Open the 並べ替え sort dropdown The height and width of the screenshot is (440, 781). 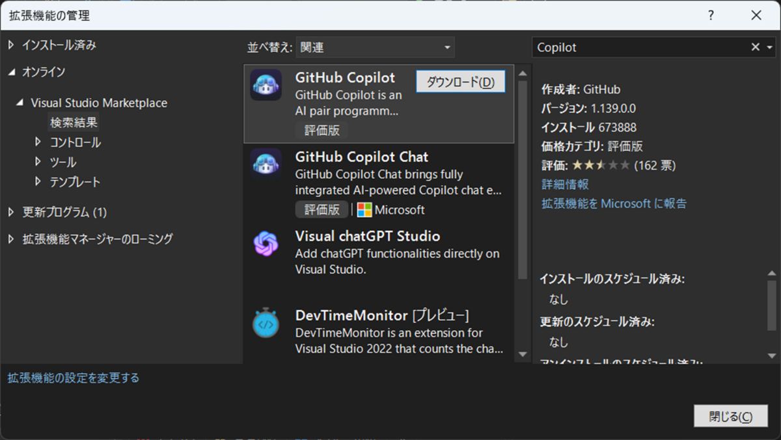point(375,47)
